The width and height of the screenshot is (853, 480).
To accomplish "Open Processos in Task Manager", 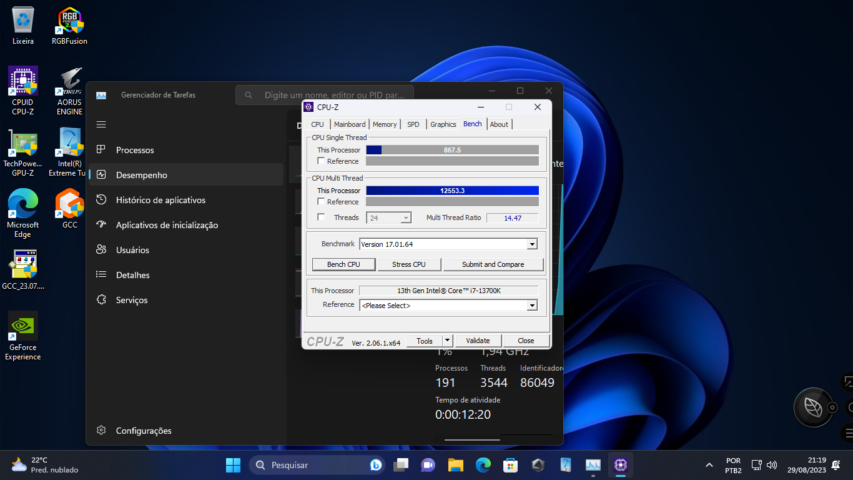I will tap(186, 150).
